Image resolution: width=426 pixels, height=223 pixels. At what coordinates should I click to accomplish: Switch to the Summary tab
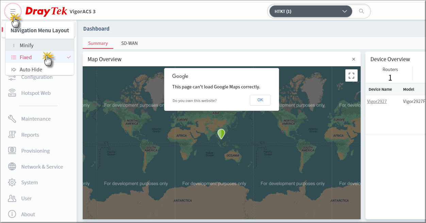click(x=98, y=43)
